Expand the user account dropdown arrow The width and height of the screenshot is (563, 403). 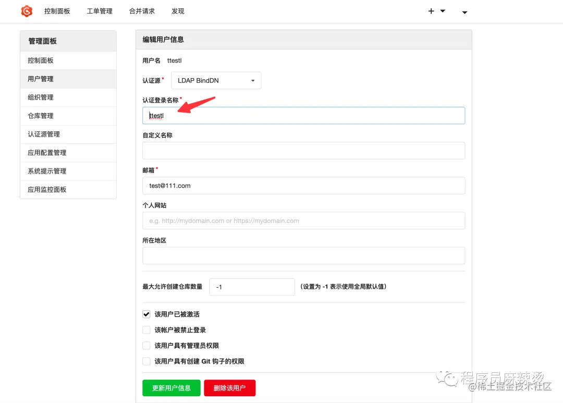[x=464, y=12]
